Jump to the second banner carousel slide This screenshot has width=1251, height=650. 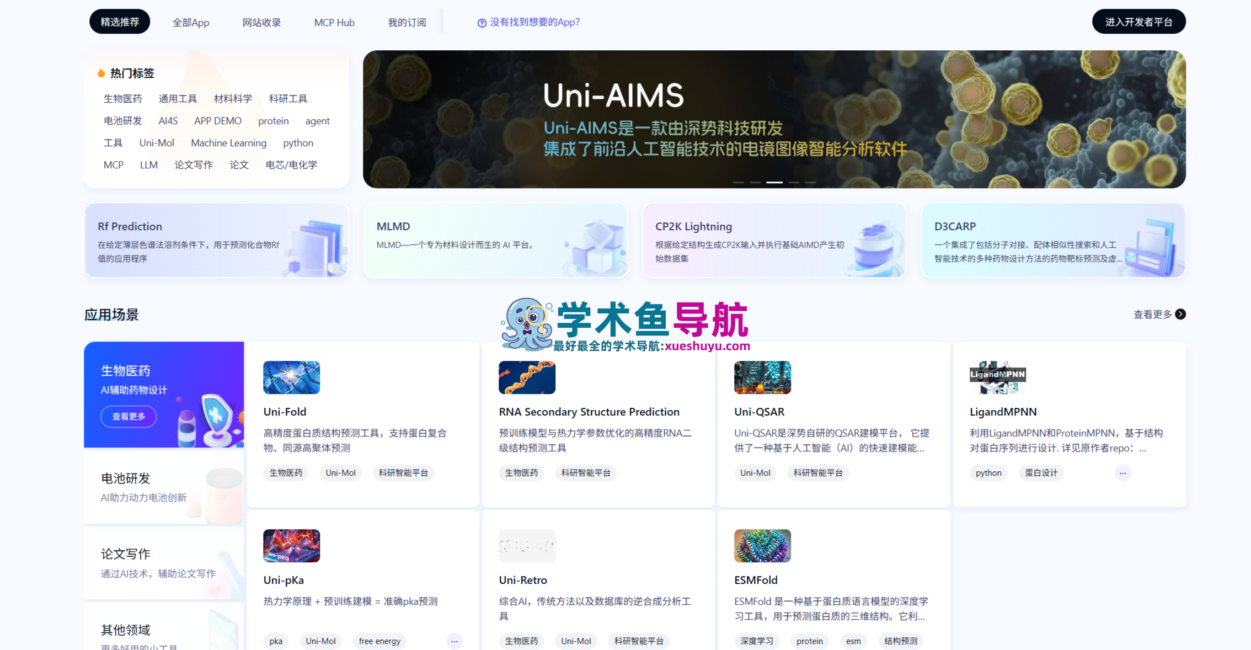755,182
